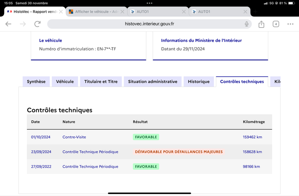Open a new tab with plus button

[x=256, y=12]
